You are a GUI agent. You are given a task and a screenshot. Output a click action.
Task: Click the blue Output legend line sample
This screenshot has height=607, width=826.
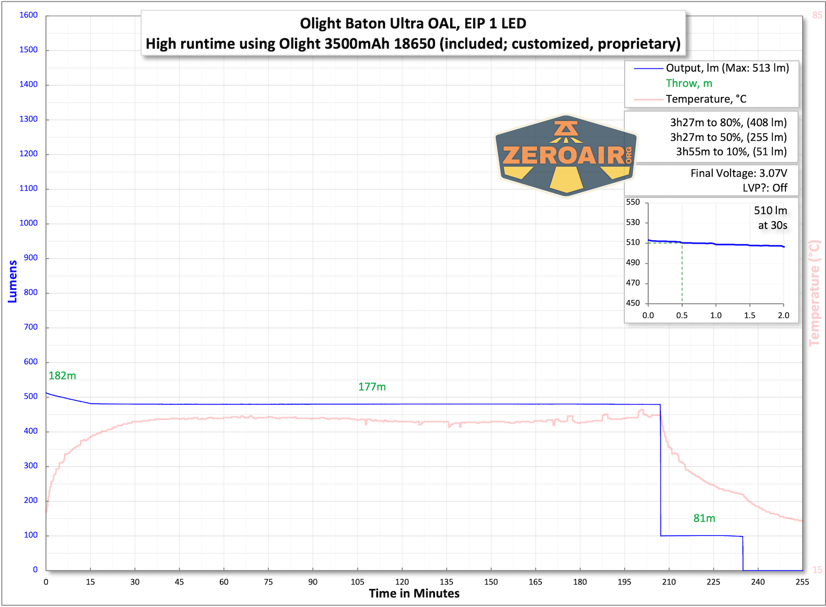coord(648,68)
